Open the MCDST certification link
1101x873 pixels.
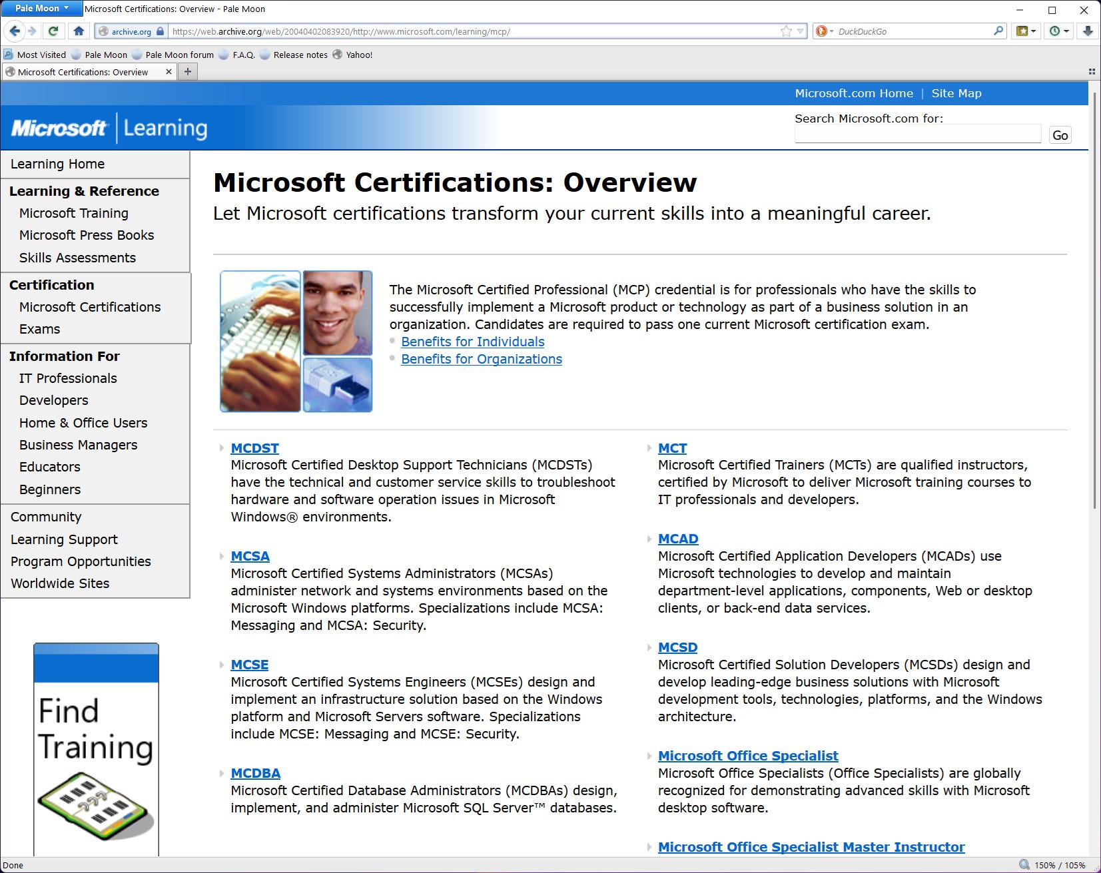(x=254, y=448)
